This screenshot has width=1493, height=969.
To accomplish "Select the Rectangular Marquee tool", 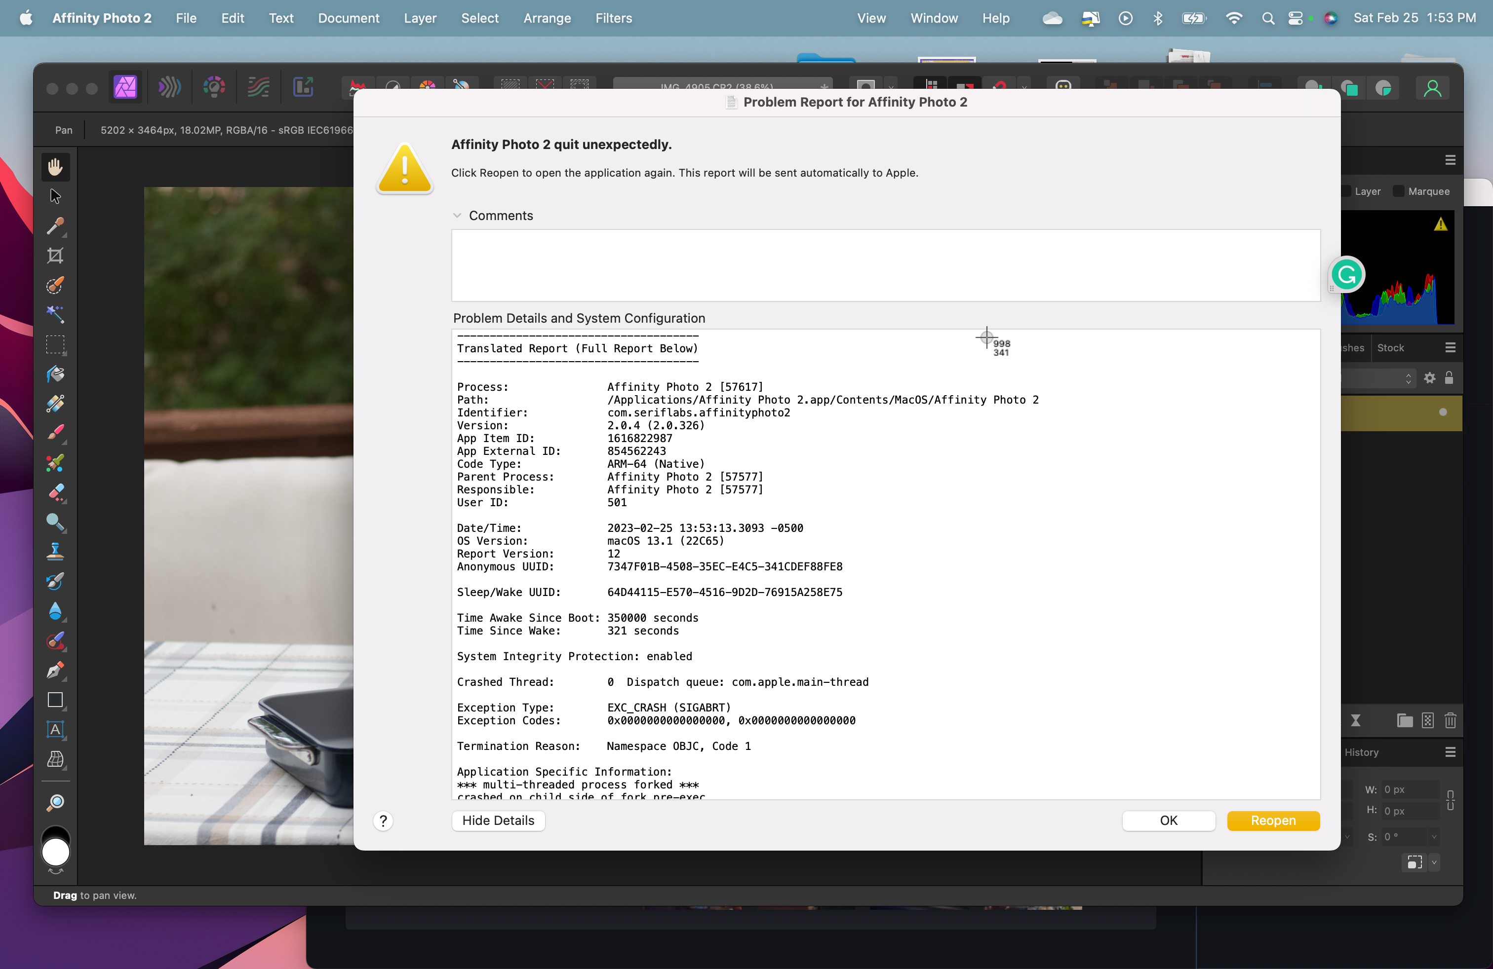I will (x=55, y=345).
